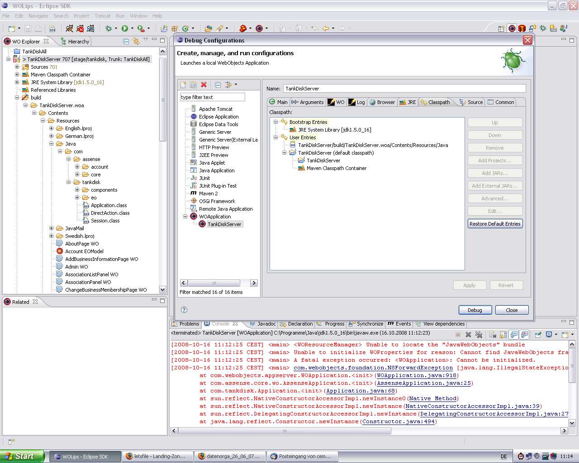
Task: Click External Tools run toolbar icon
Action: tap(141, 28)
